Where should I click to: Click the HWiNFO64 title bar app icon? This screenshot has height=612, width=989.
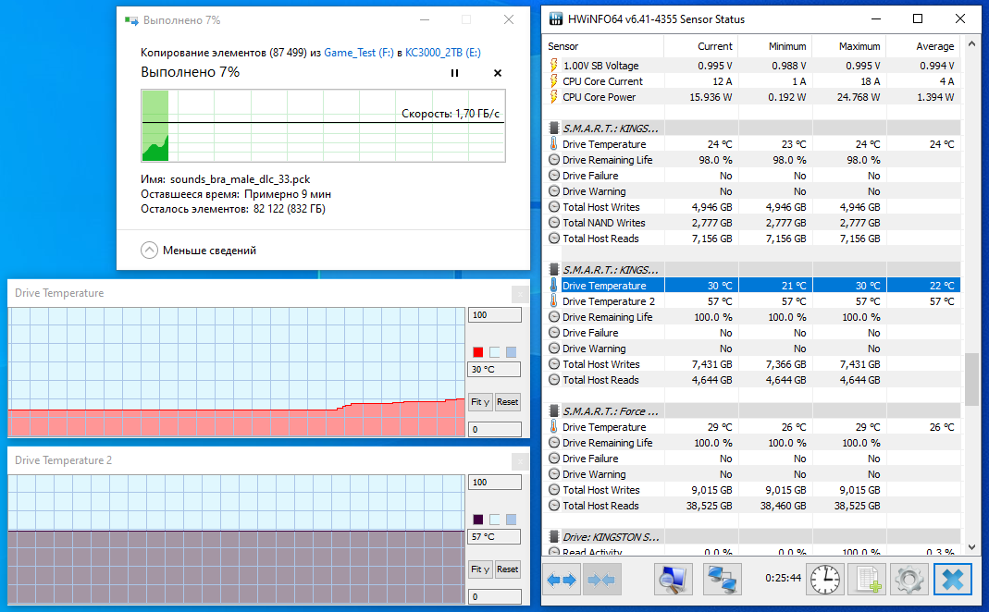(x=556, y=18)
